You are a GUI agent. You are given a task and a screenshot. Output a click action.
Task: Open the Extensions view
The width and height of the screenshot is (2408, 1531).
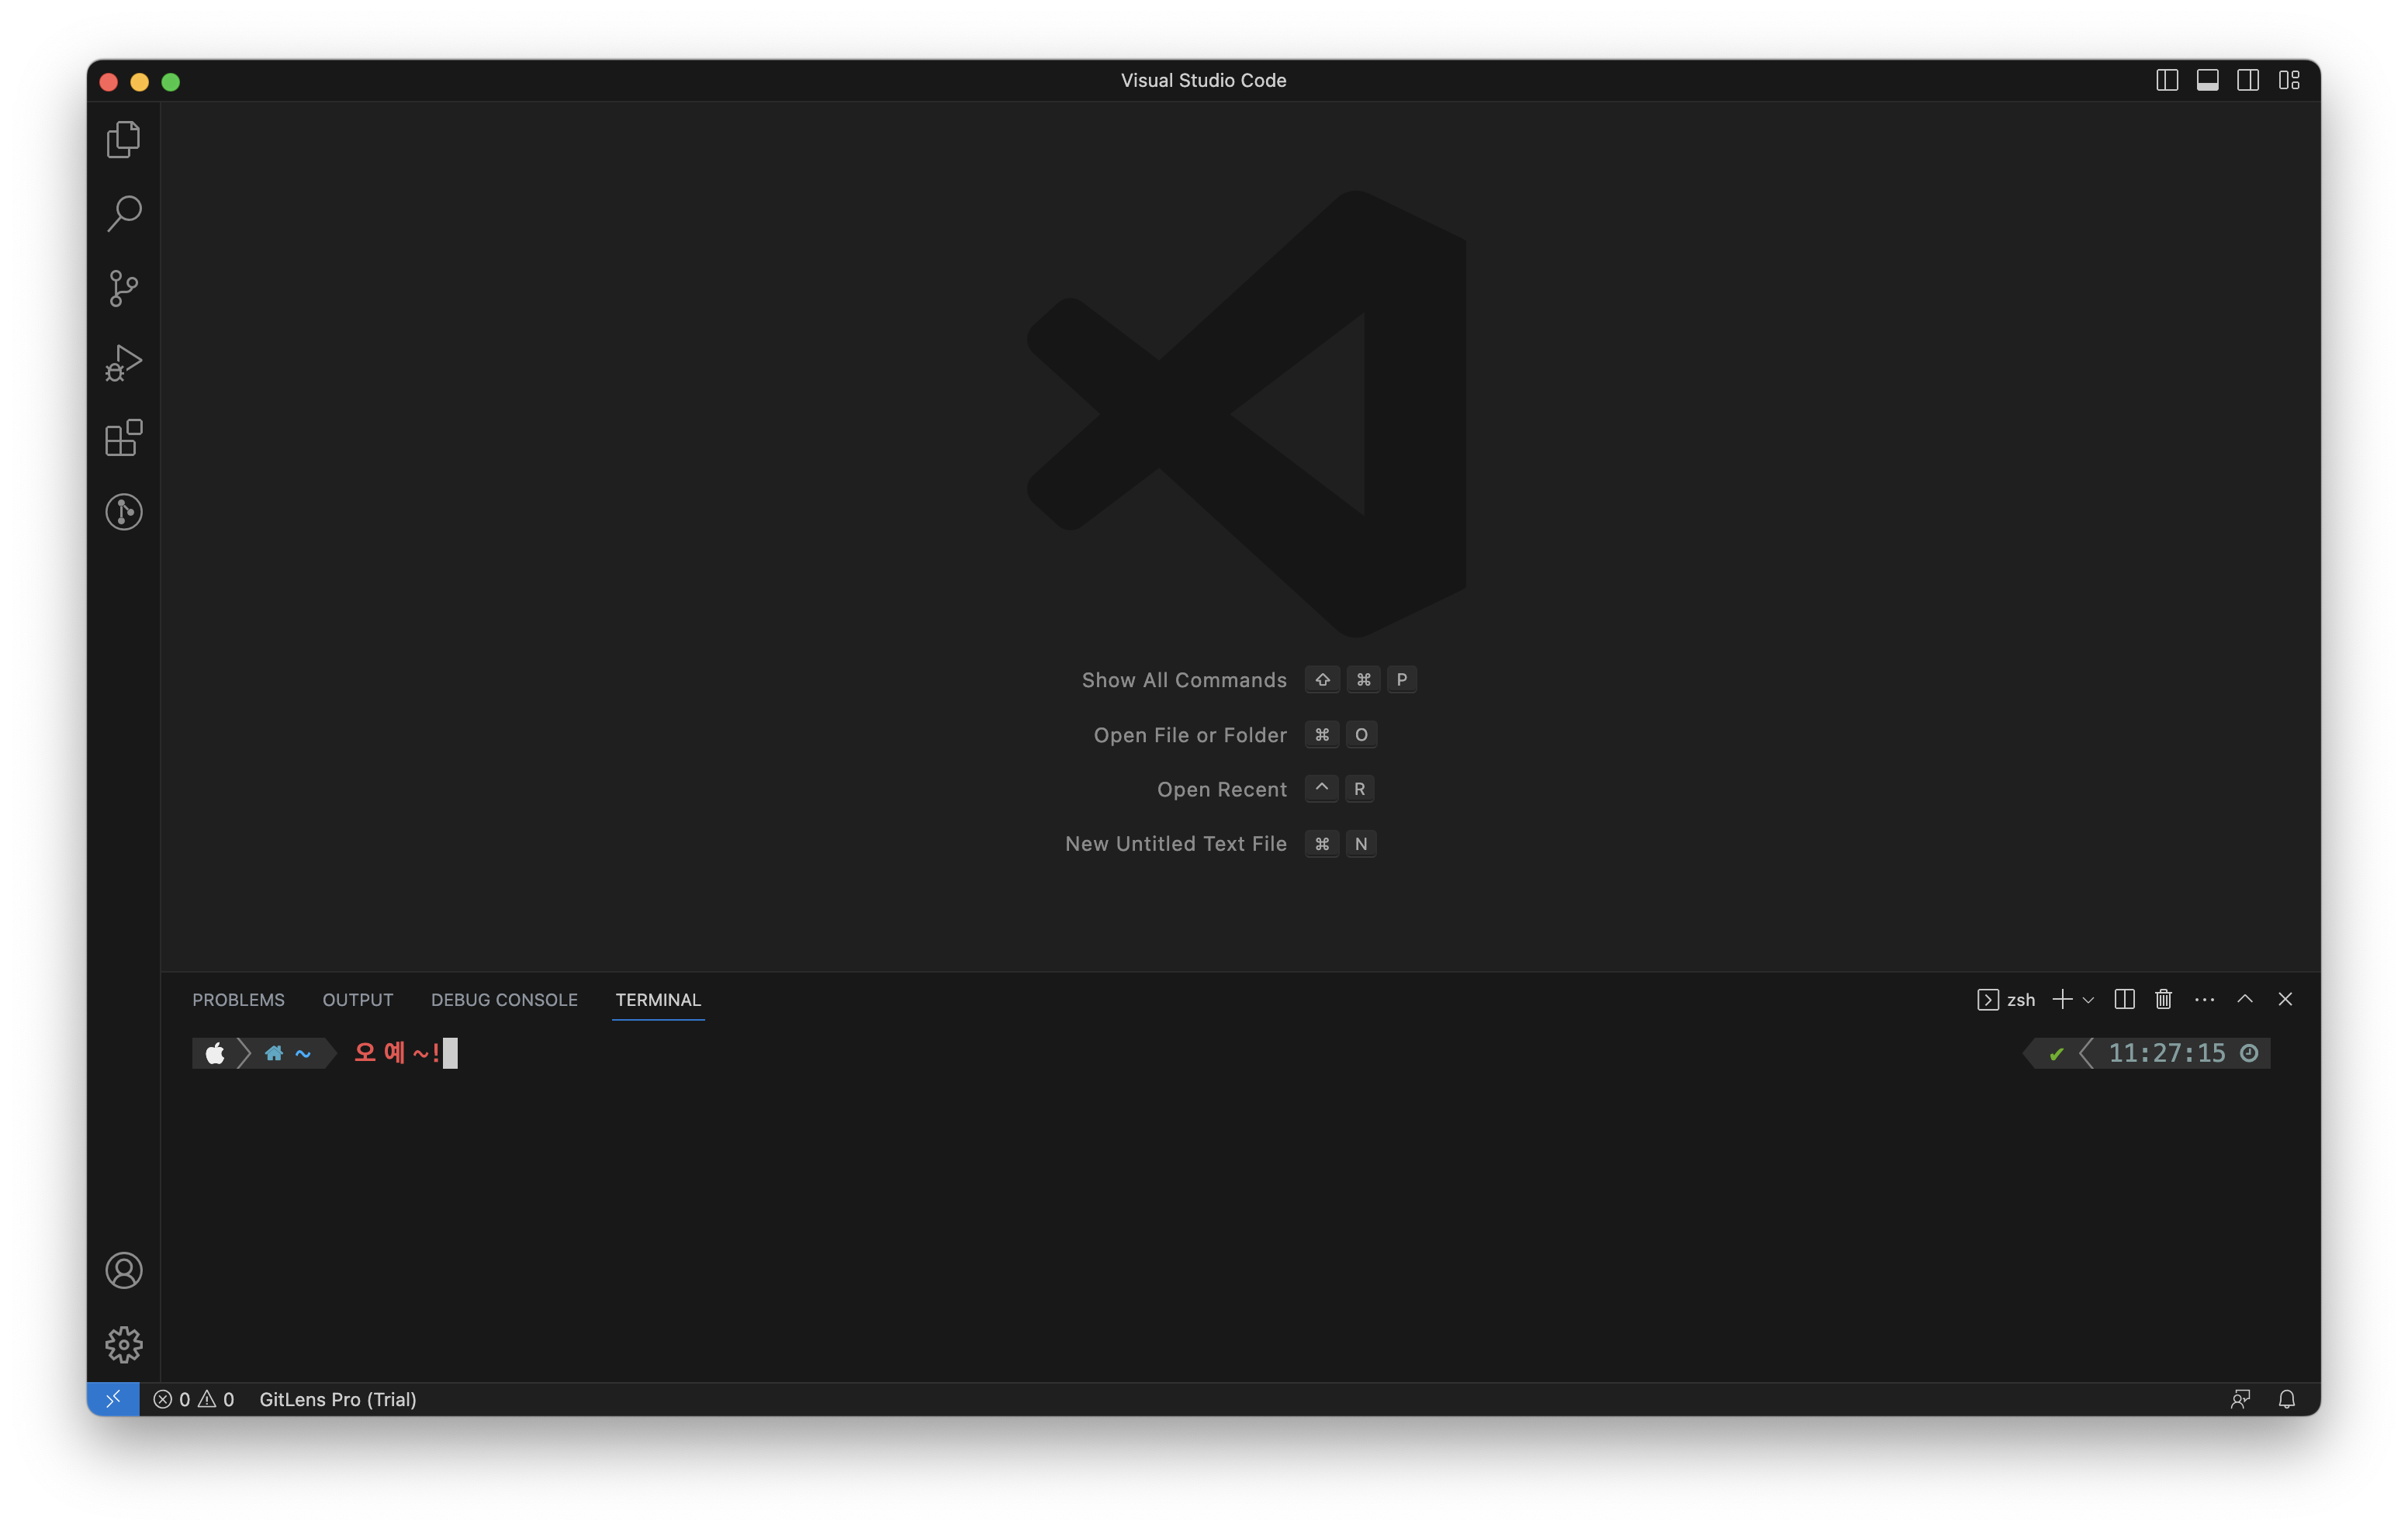pyautogui.click(x=124, y=437)
